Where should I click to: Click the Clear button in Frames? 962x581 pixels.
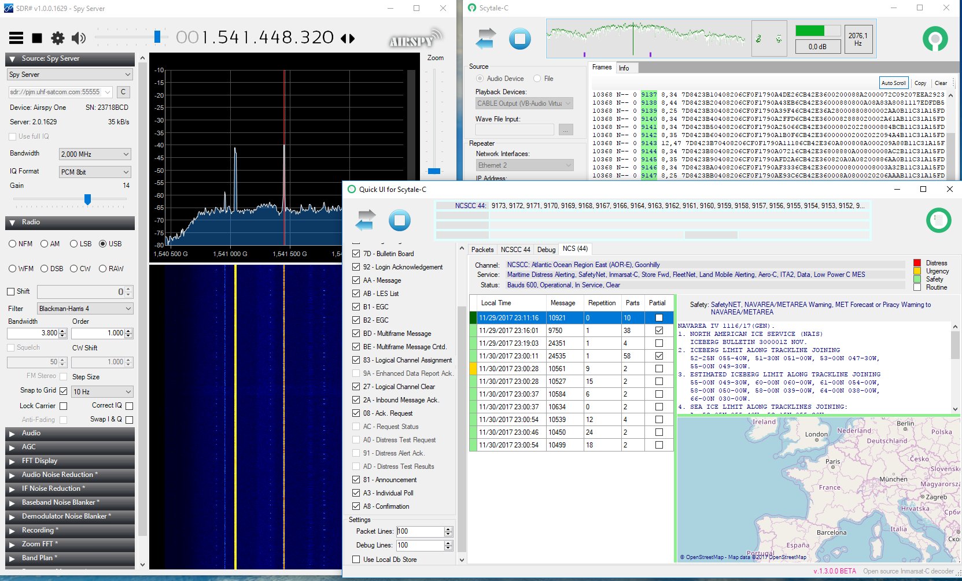[941, 83]
